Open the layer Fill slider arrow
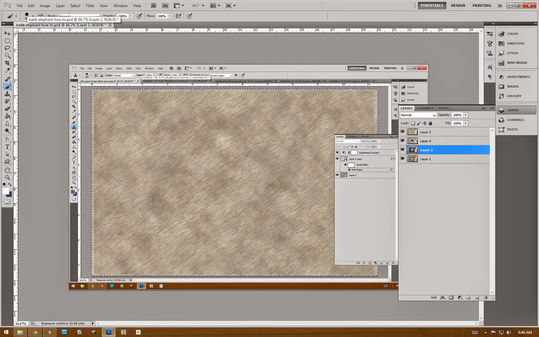This screenshot has width=539, height=337. tap(466, 123)
